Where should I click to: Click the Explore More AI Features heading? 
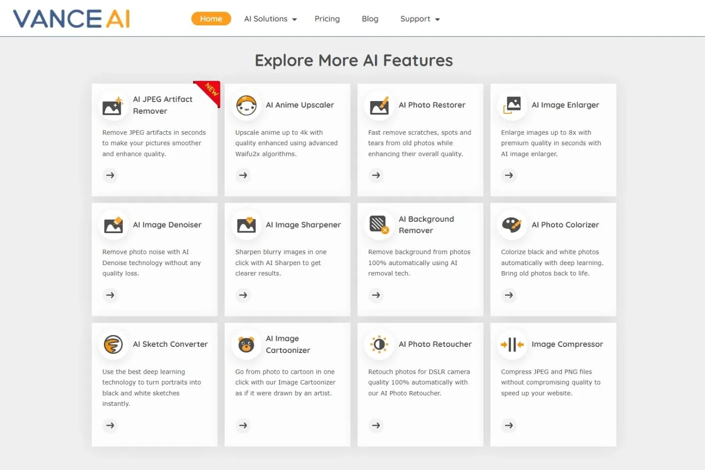point(353,61)
